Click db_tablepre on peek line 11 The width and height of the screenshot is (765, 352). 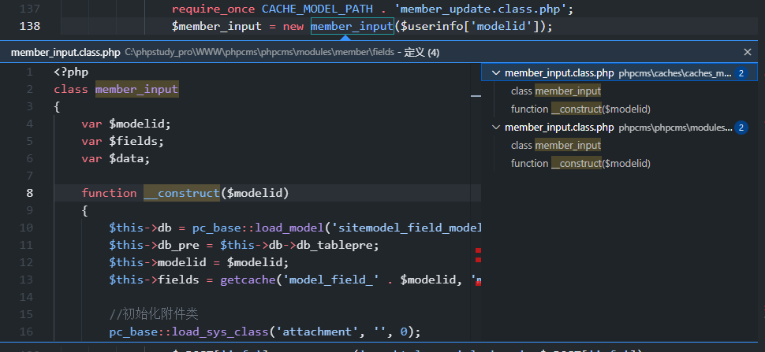[x=334, y=245]
